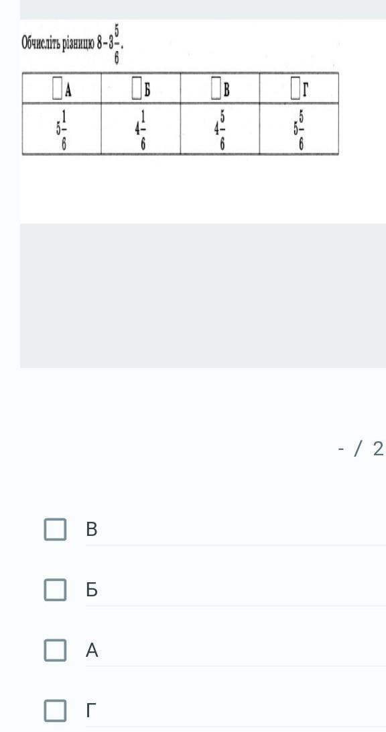Tick the answer checkbox for option Г
Screen dimensions: 386x732
click(x=55, y=710)
